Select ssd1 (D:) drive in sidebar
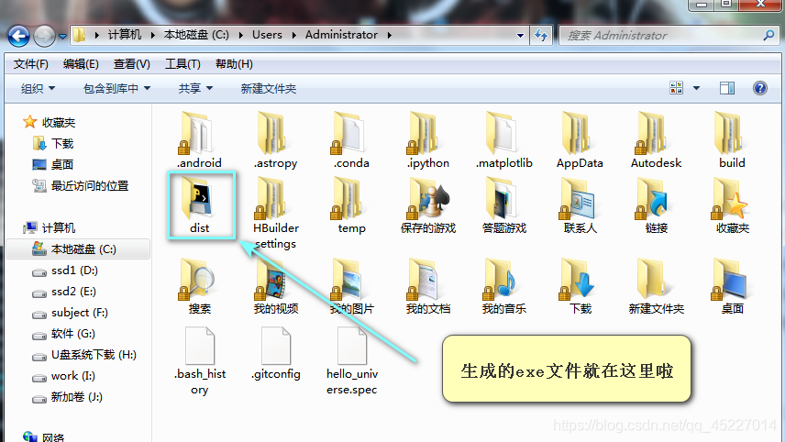This screenshot has height=442, width=785. (x=73, y=271)
